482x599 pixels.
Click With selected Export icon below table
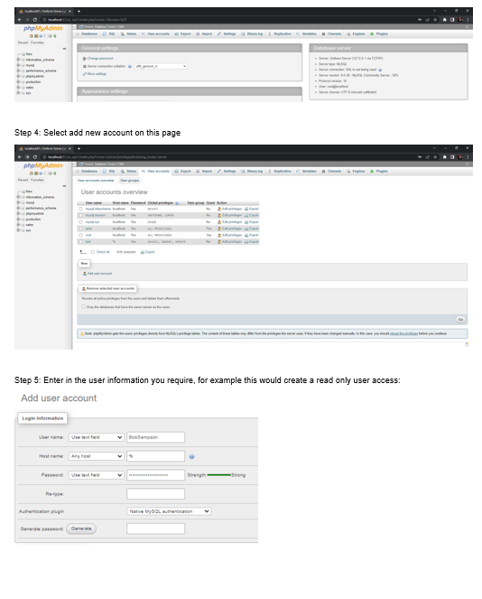(x=143, y=252)
